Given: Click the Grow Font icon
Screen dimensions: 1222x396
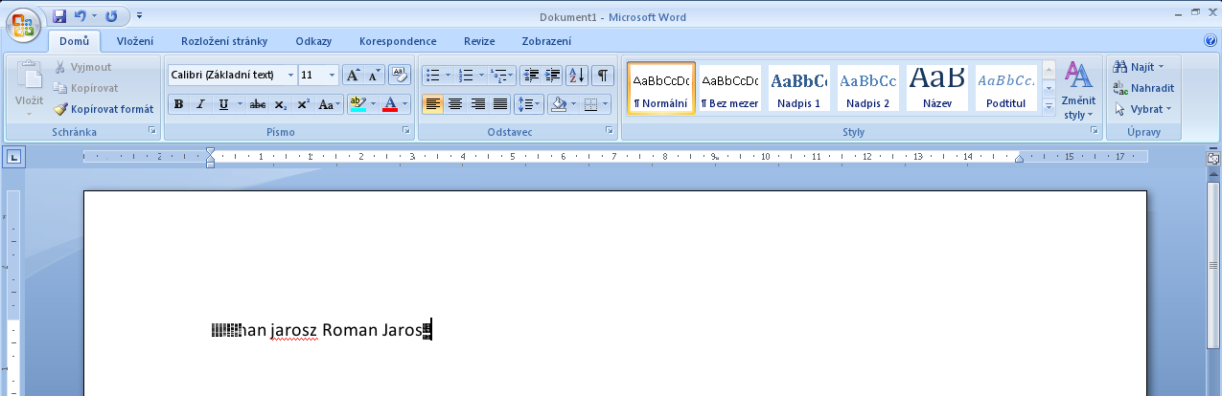Looking at the screenshot, I should pos(352,75).
